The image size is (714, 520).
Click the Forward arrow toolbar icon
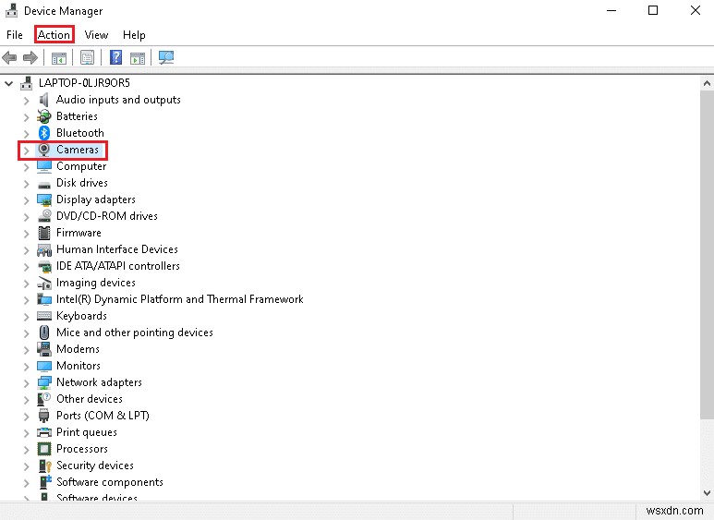[30, 58]
